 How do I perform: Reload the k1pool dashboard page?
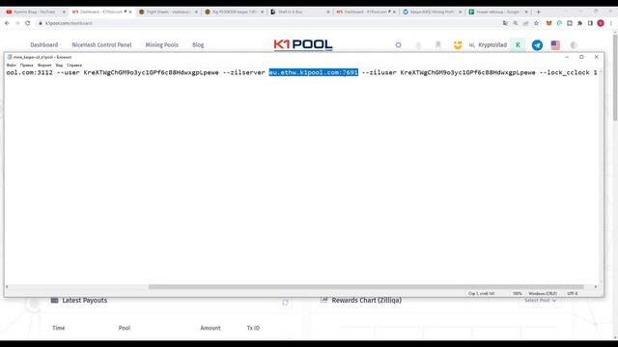click(x=28, y=23)
